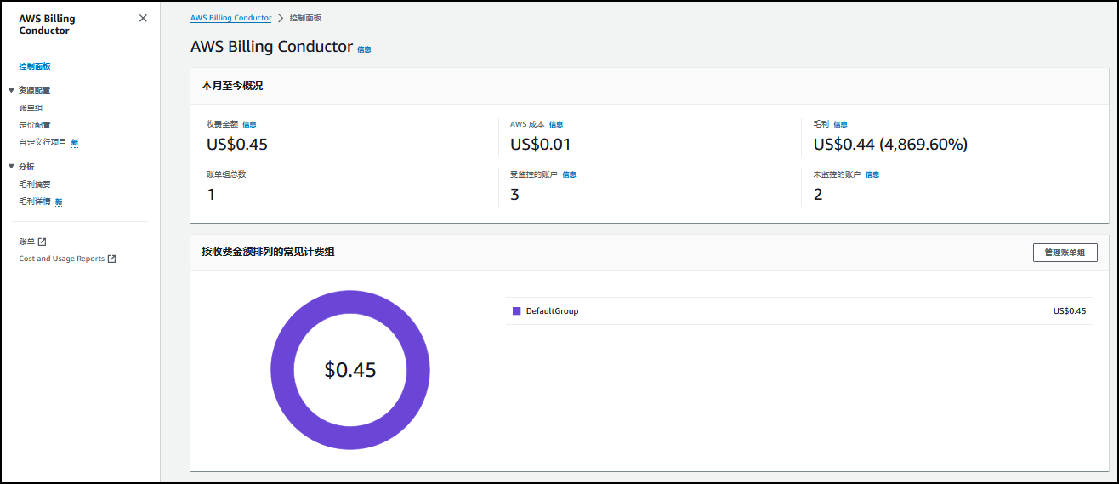This screenshot has width=1119, height=484.
Task: Click 信息 link next to 收费金额
Action: pyautogui.click(x=249, y=124)
